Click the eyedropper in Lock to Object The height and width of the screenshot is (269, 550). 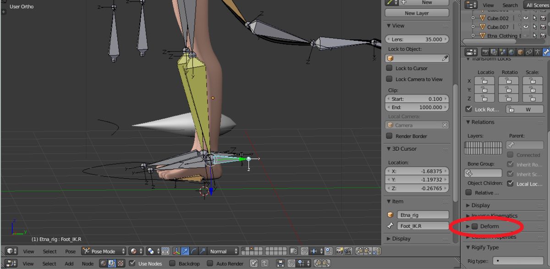coord(444,59)
